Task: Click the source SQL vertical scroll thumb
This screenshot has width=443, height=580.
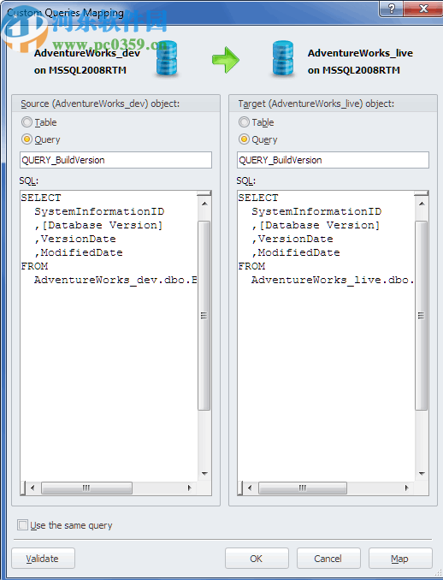Action: click(204, 316)
